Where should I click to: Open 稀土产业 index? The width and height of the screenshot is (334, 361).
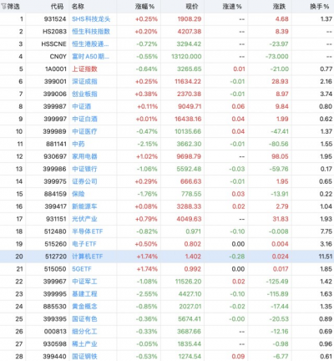coord(84,344)
